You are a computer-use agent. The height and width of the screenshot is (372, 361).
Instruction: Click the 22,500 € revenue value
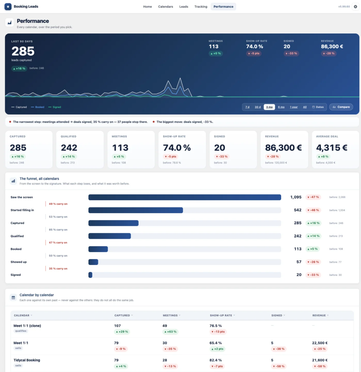(320, 343)
